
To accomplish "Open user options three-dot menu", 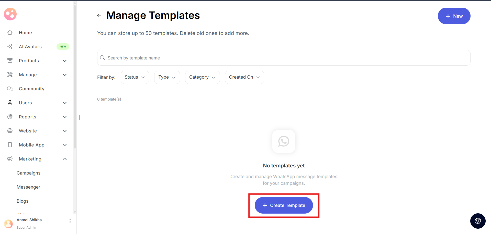I will click(70, 221).
